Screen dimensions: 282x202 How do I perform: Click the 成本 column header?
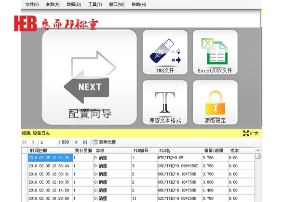[242, 151]
